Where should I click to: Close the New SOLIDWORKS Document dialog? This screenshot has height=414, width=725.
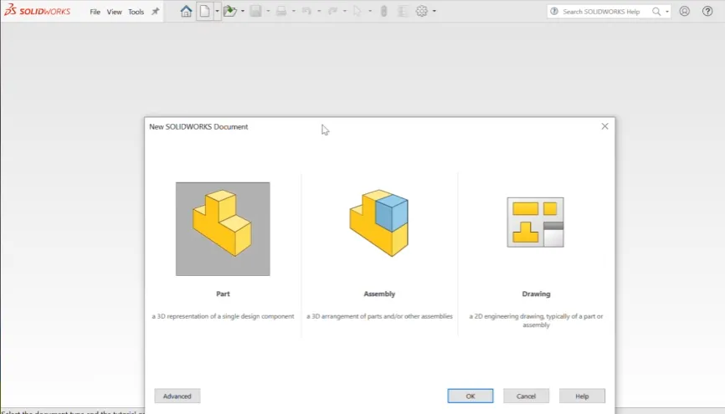click(604, 126)
